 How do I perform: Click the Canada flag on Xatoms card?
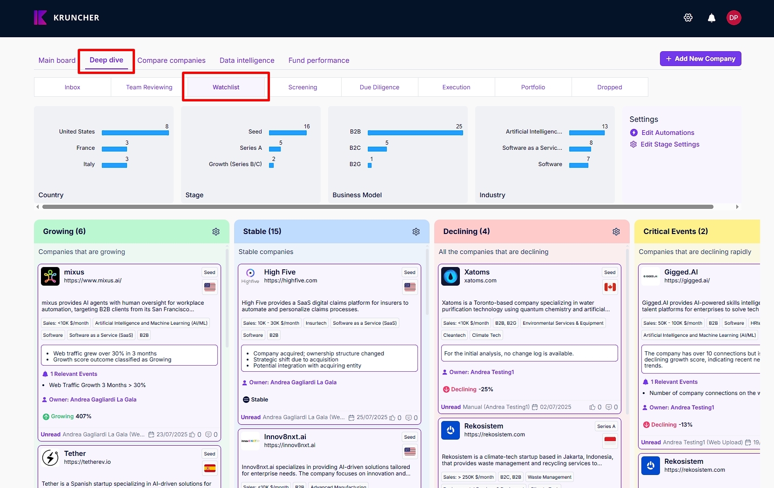(x=610, y=287)
